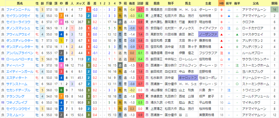
Task: Click the 間隔 column header
Action: (x=275, y=3)
